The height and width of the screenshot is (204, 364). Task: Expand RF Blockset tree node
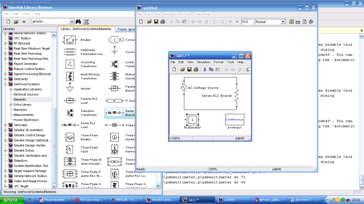pyautogui.click(x=5, y=43)
